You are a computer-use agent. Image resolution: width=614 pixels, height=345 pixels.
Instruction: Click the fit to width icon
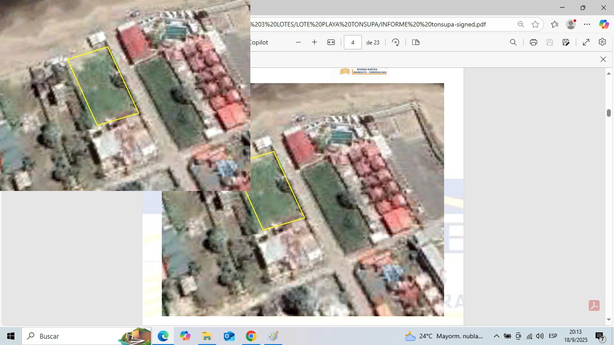pos(331,42)
